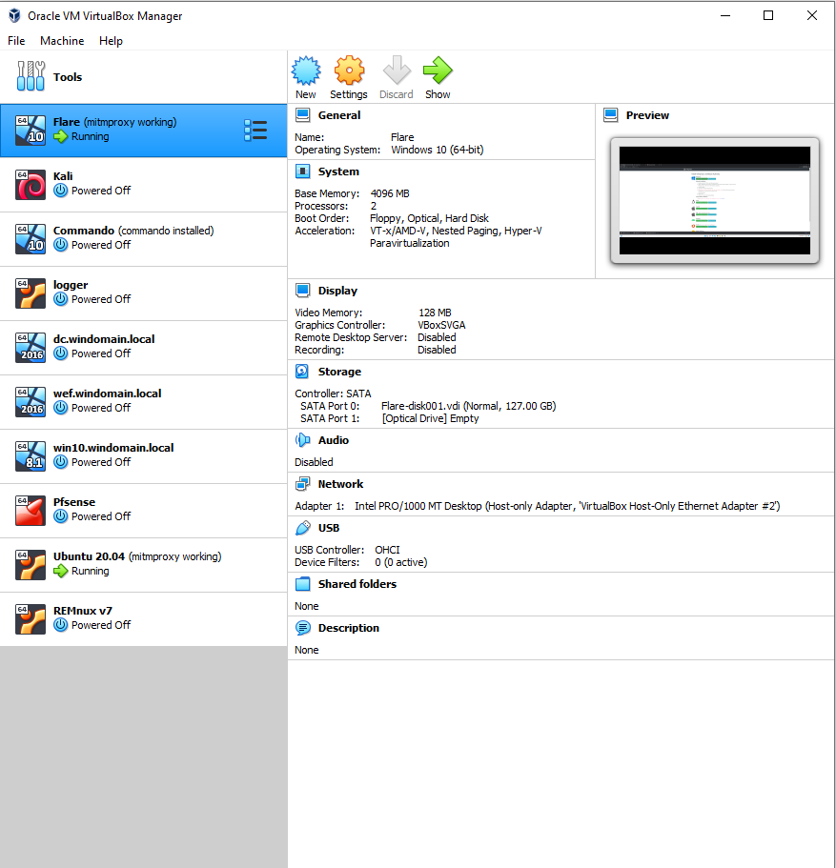Click the Flare VM preview thumbnail
The height and width of the screenshot is (868, 836).
point(715,200)
